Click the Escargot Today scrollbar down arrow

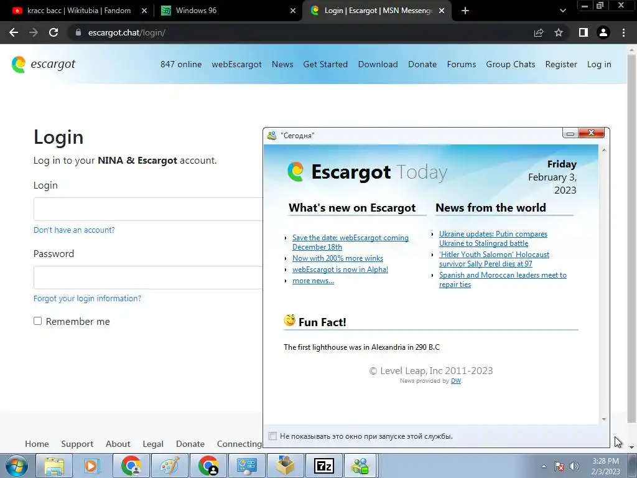(x=604, y=419)
